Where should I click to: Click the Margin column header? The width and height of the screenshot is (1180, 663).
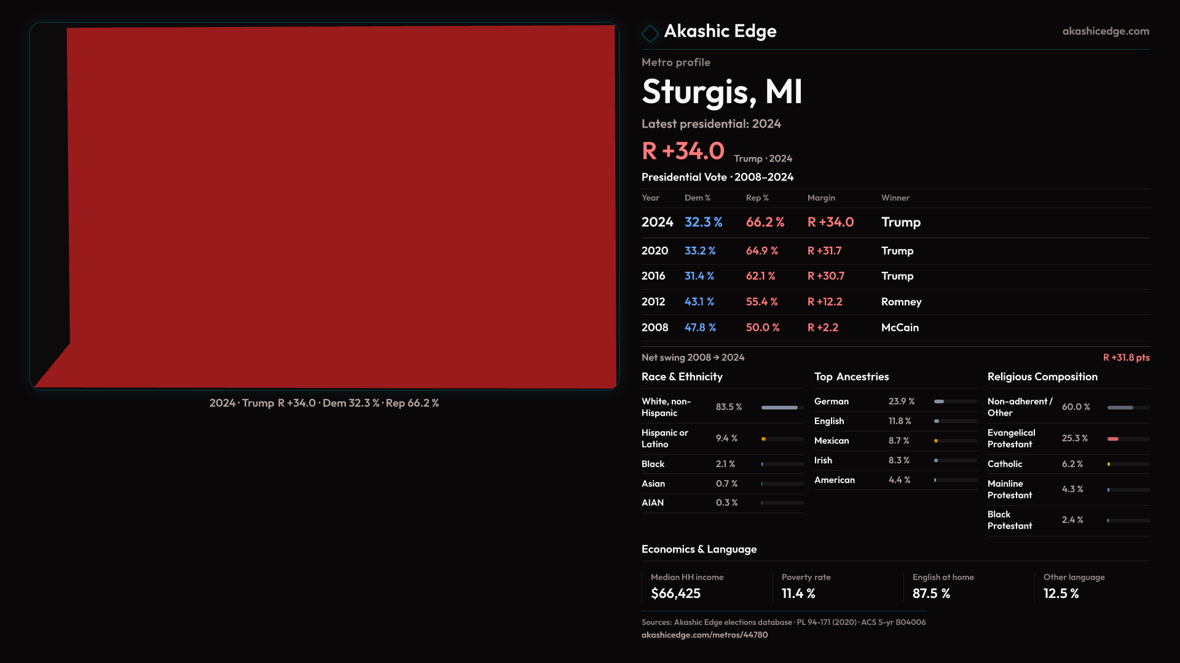click(x=821, y=198)
